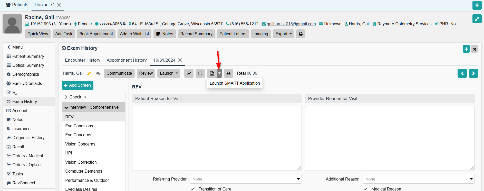Toggle the Medical Reason checkbox
Image resolution: width=484 pixels, height=191 pixels.
[x=366, y=189]
